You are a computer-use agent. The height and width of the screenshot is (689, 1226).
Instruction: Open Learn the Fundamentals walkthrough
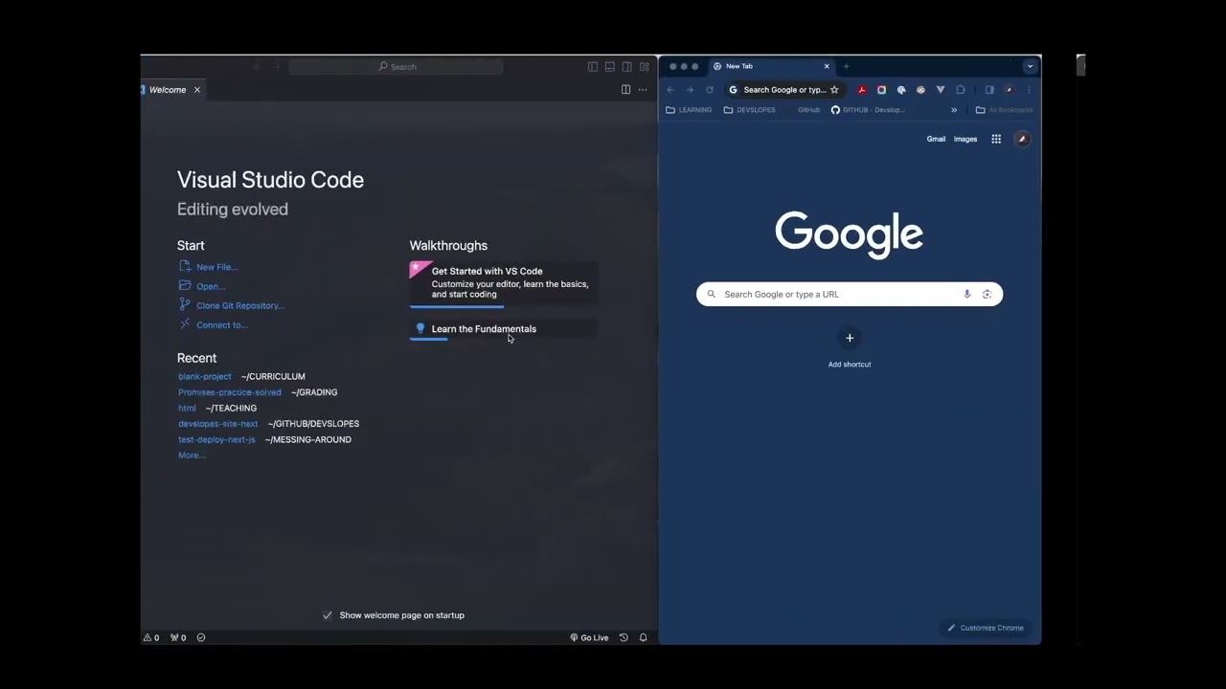pyautogui.click(x=504, y=329)
